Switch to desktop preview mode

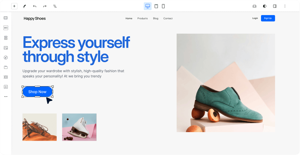coord(148,6)
